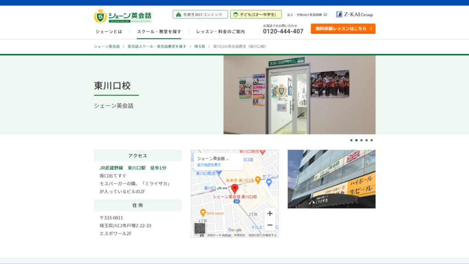Show the first carousel slide dot

[x=351, y=140]
